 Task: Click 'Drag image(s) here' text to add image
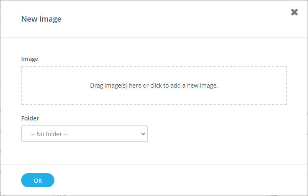[x=154, y=86]
